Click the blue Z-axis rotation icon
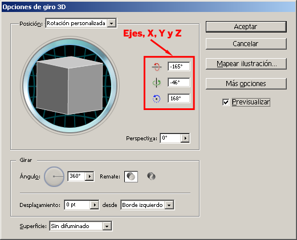 [156, 99]
